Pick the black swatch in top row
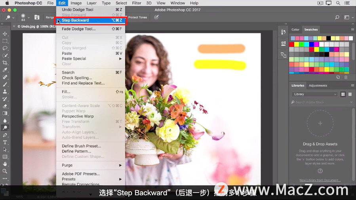This screenshot has height=200, width=356. (x=328, y=38)
